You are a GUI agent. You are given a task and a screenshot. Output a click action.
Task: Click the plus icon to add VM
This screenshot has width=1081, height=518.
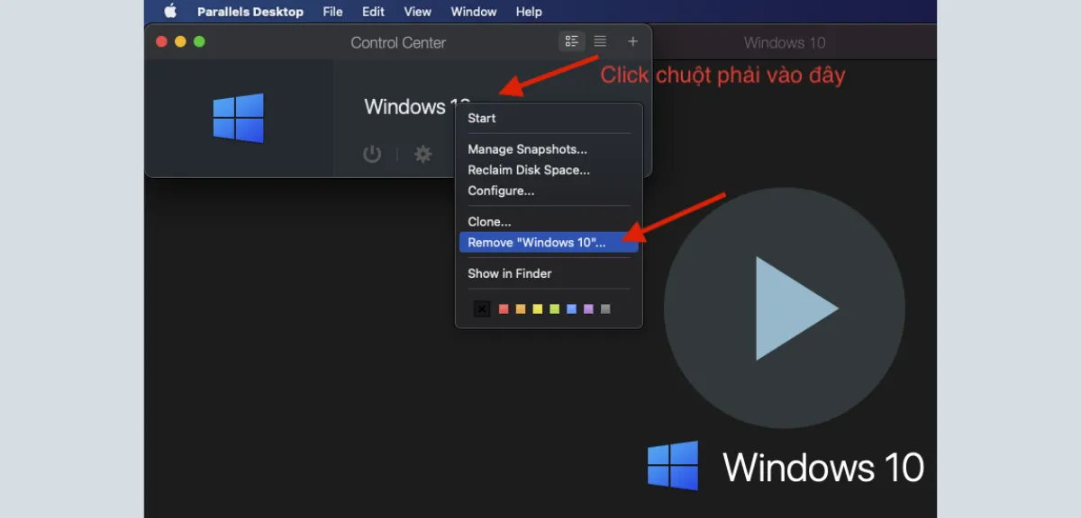click(632, 41)
